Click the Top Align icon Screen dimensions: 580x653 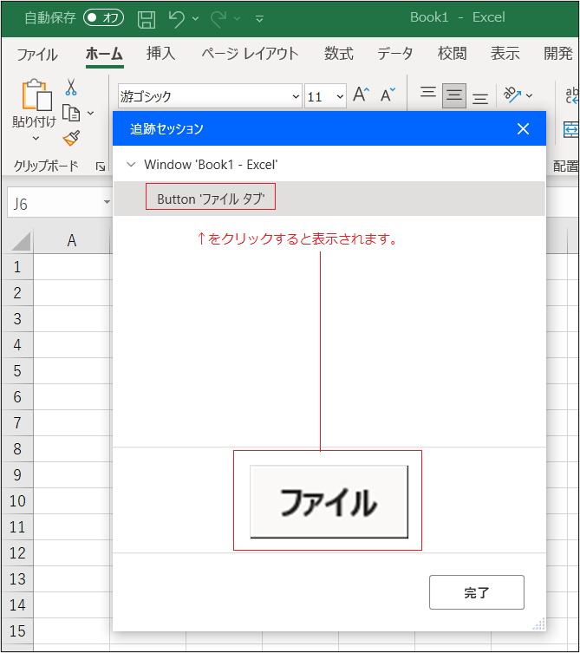click(428, 92)
